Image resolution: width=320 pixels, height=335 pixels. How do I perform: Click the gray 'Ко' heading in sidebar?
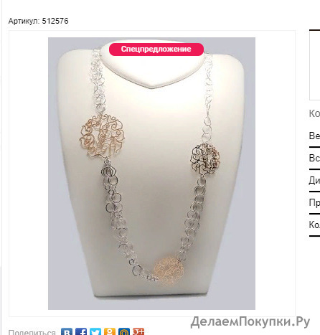point(314,113)
